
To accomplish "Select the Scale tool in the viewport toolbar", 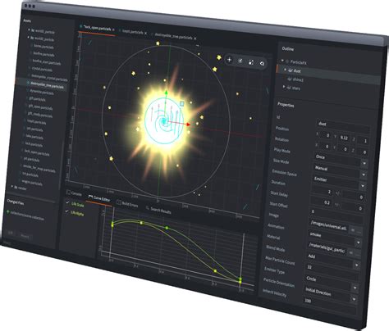I will (x=251, y=62).
